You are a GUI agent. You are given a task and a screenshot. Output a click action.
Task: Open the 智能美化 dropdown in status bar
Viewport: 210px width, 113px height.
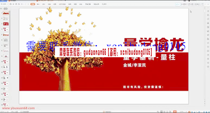click(x=107, y=112)
